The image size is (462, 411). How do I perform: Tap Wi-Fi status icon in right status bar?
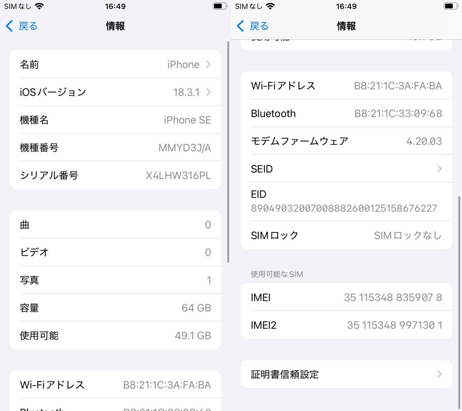(270, 6)
